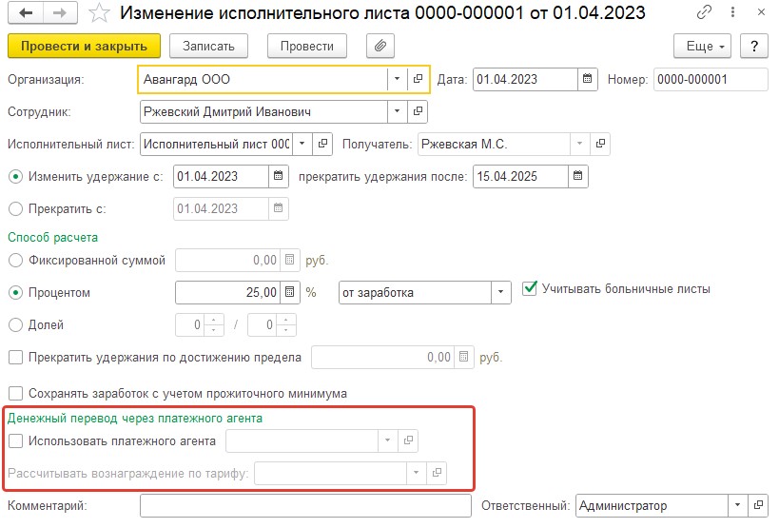
Task: Expand the Сотрудник dropdown list
Action: 397,111
